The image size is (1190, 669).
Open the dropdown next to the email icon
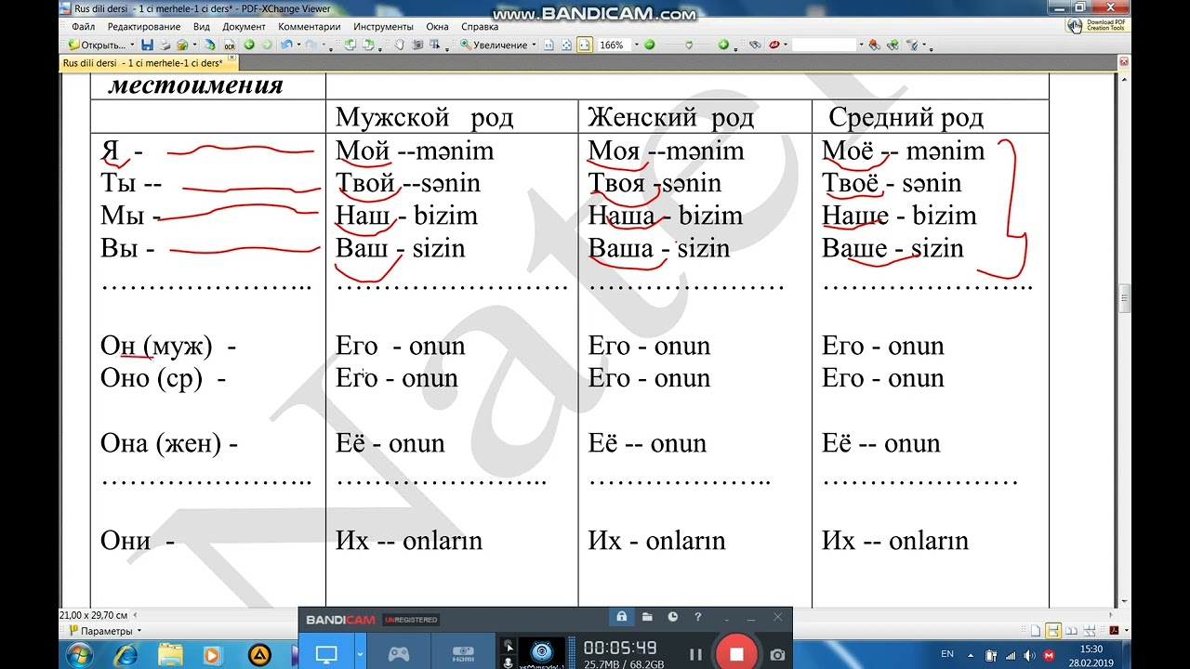[x=195, y=45]
